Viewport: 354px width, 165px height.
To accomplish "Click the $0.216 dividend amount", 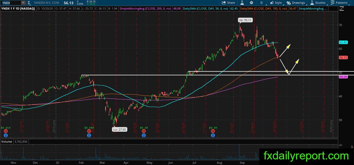I will tap(6, 128).
